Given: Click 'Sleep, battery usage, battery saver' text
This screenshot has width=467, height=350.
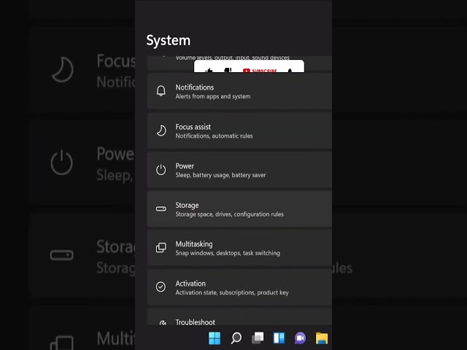Looking at the screenshot, I should click(x=220, y=175).
